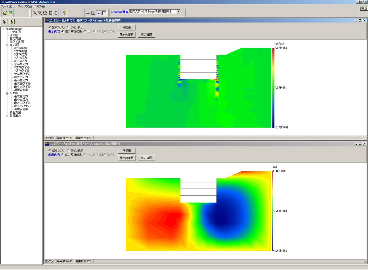Viewport: 368px width, 270px height.
Task: Click 値の確認 button in X方向変位 window
Action: (147, 158)
